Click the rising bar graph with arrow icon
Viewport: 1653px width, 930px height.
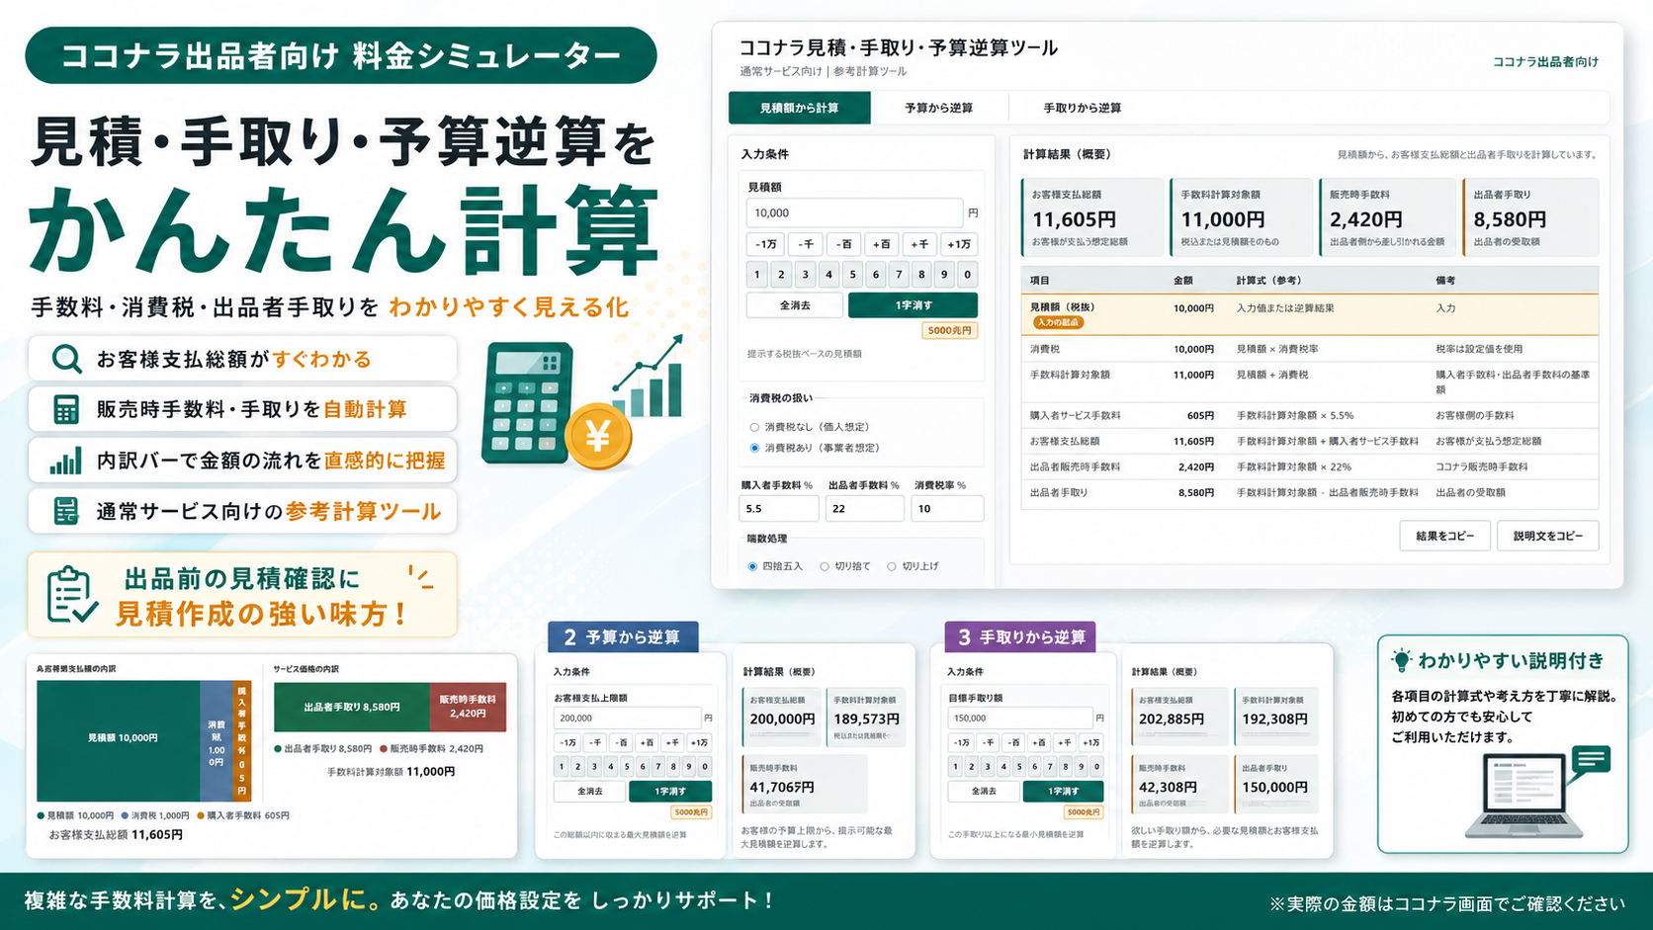point(649,376)
